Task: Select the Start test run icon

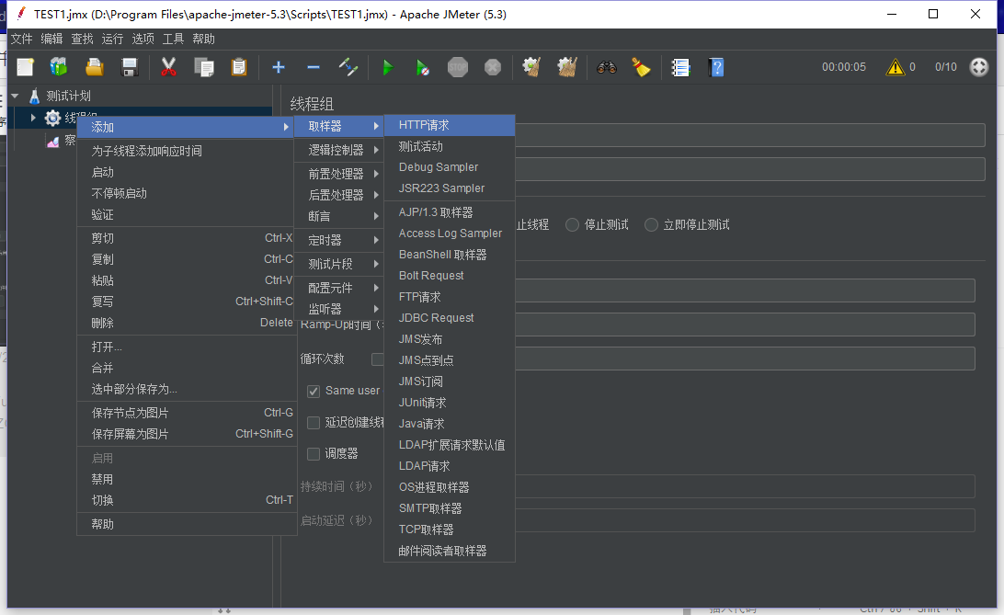Action: point(387,67)
